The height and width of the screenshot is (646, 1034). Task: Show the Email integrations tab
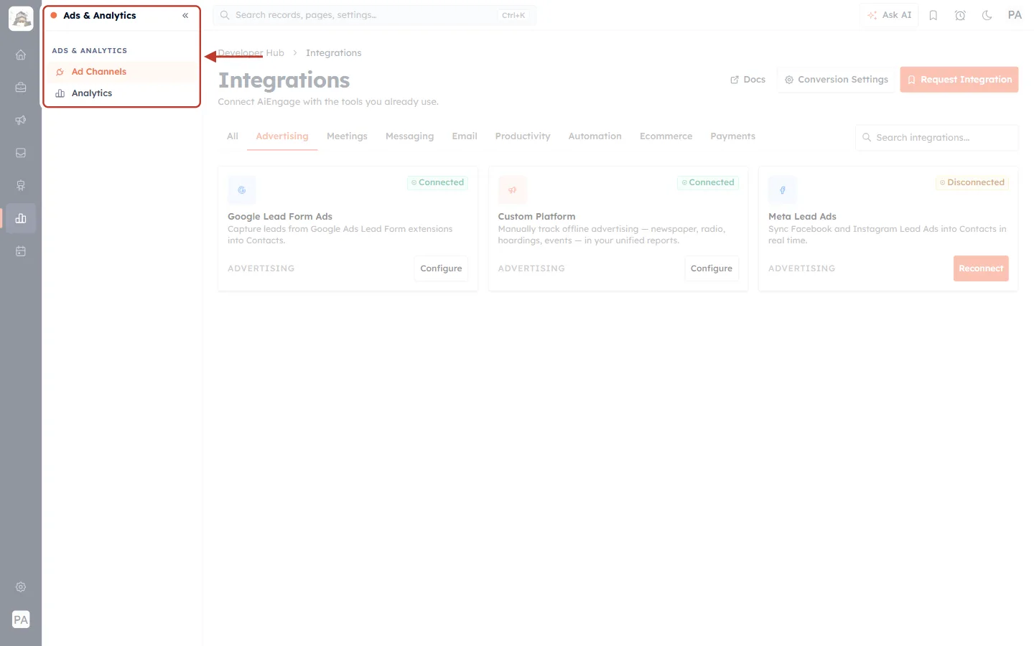(x=465, y=136)
